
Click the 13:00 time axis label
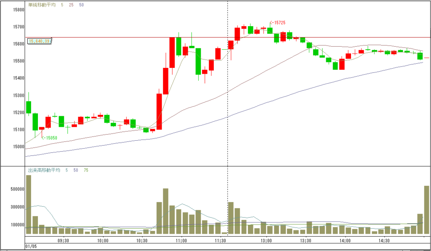(266, 240)
